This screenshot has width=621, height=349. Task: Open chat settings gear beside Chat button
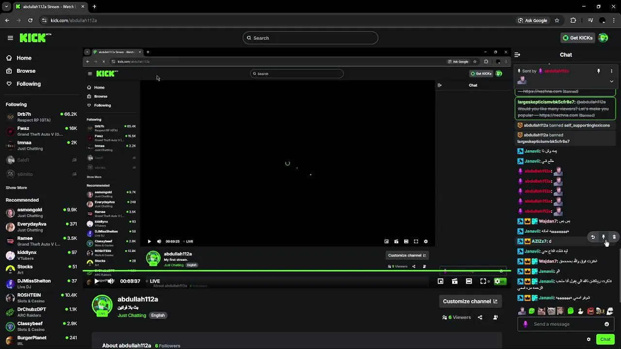tap(588, 339)
